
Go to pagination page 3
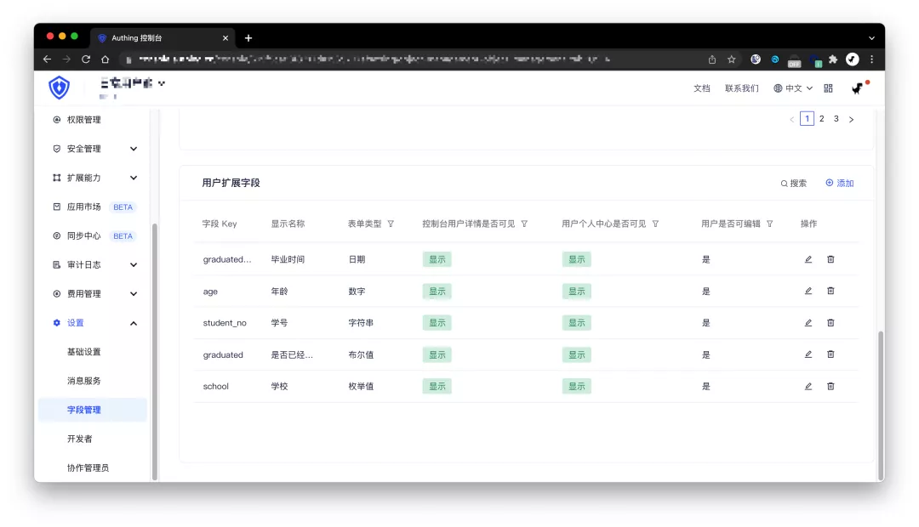(x=836, y=119)
